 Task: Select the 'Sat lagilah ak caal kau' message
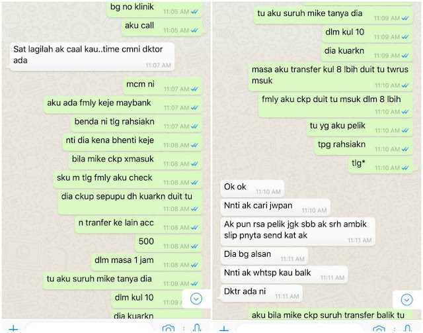pos(93,56)
